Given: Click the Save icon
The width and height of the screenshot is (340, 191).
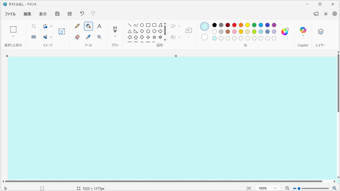Looking at the screenshot, I should coord(57,14).
